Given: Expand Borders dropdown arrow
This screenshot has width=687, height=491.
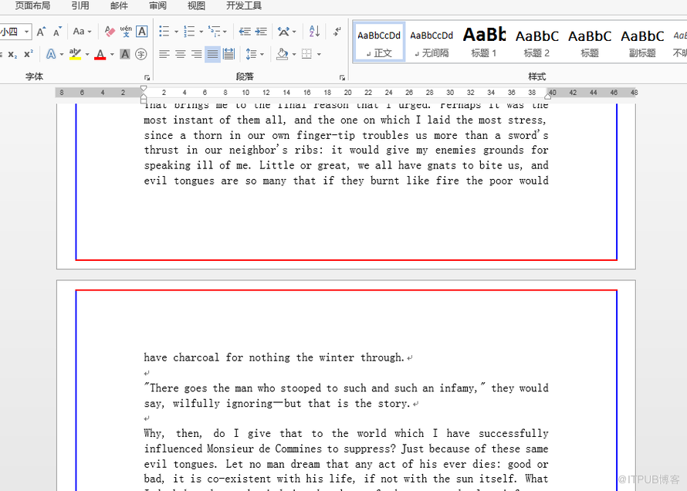Looking at the screenshot, I should (319, 54).
